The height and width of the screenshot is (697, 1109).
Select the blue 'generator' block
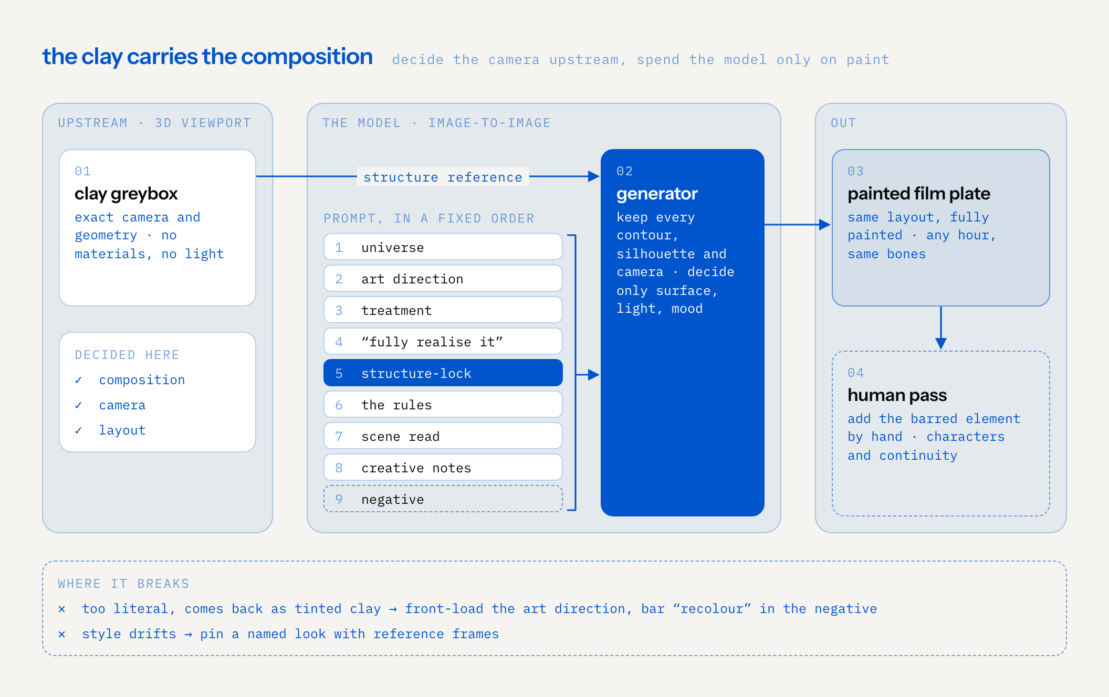(x=682, y=333)
